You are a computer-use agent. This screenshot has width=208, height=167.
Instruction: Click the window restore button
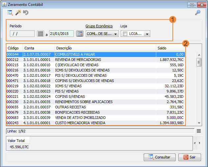(192, 5)
